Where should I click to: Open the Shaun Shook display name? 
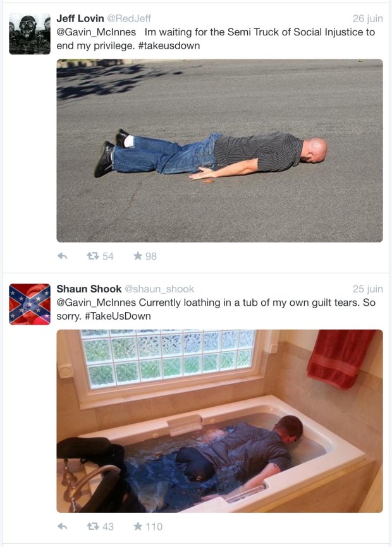89,289
